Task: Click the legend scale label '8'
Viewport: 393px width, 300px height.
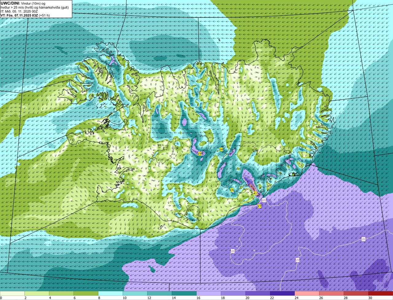Action: [99, 298]
